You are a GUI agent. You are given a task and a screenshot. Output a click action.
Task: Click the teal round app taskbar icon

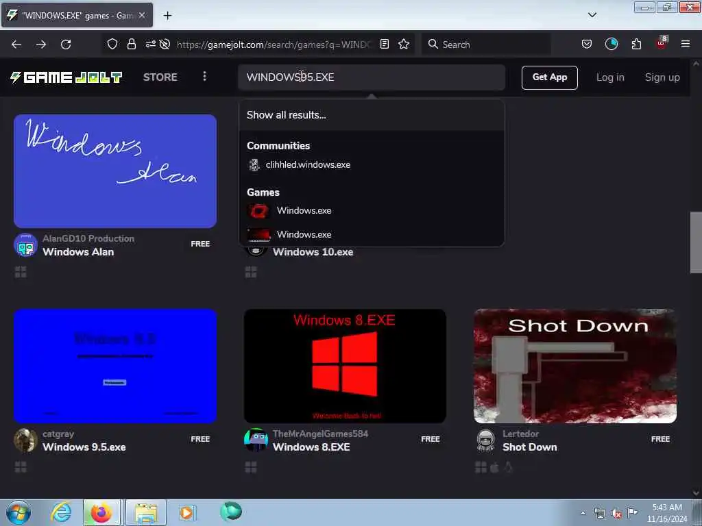coord(231,511)
